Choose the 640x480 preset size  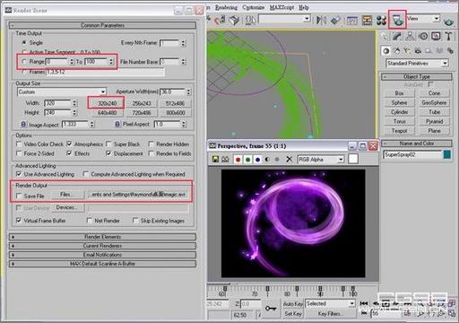pyautogui.click(x=107, y=113)
